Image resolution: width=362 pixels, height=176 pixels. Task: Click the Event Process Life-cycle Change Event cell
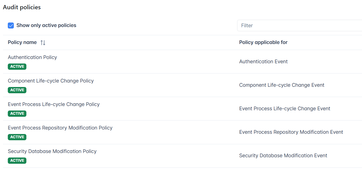tap(285, 108)
